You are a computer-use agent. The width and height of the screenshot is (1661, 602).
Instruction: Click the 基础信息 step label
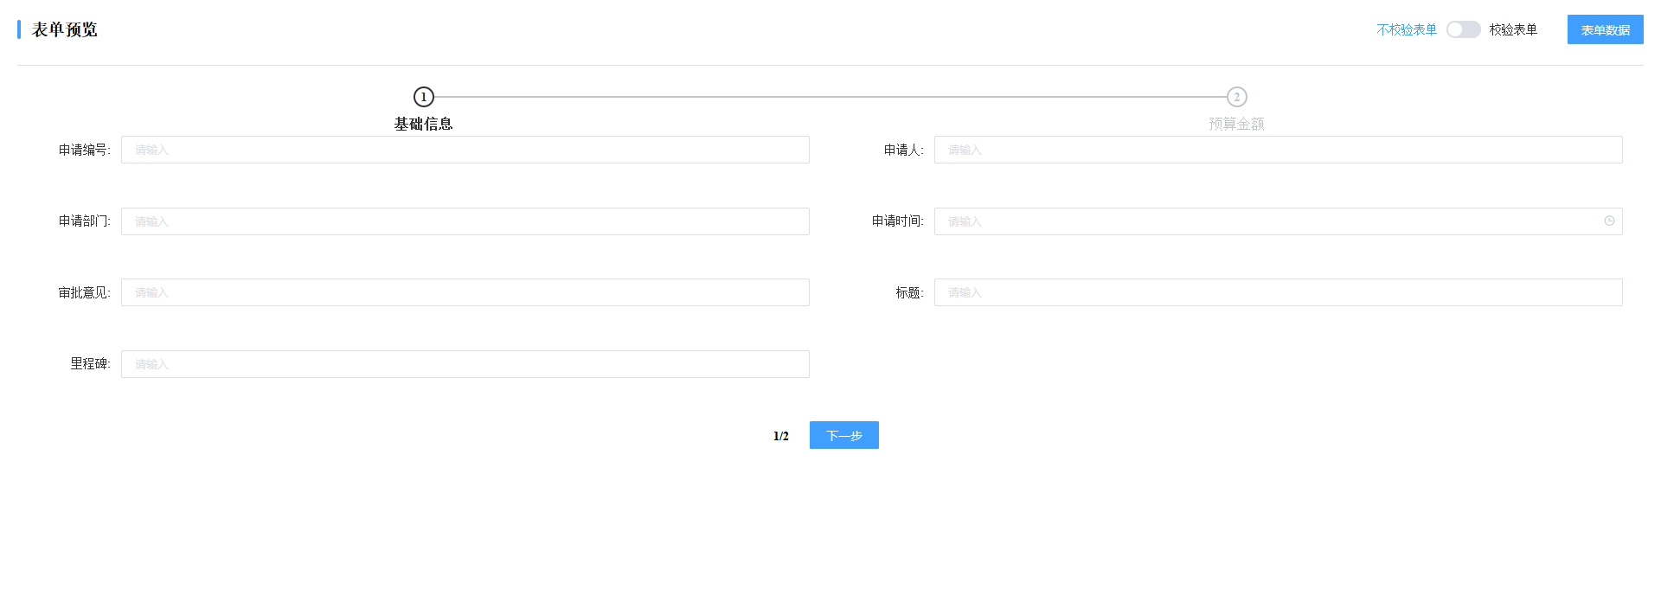pyautogui.click(x=423, y=124)
